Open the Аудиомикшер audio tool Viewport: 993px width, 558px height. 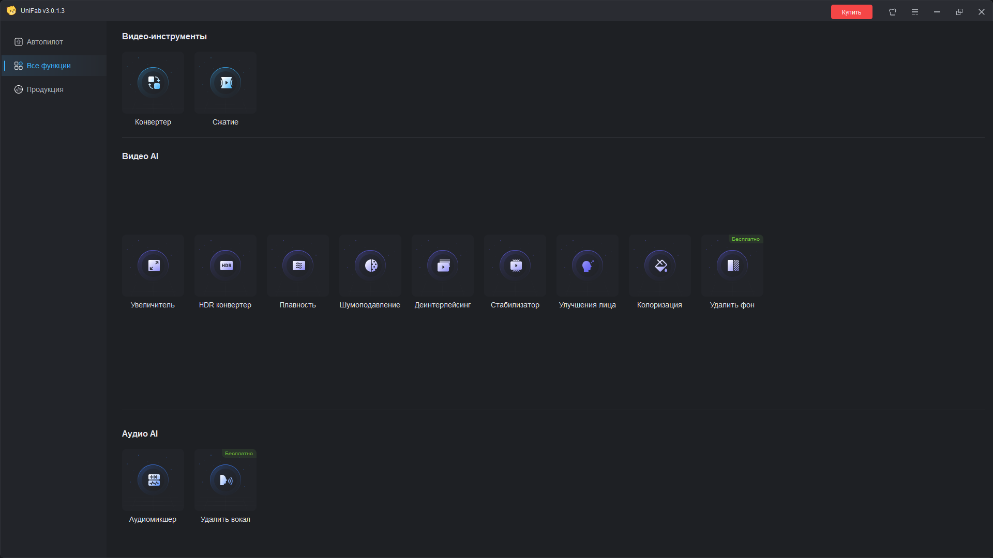pos(153,480)
